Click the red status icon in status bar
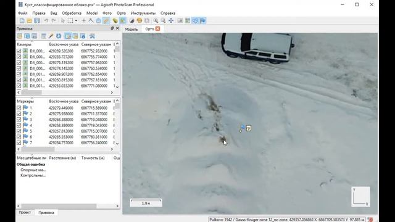Screen dimensions: 395x222 coord(370,220)
